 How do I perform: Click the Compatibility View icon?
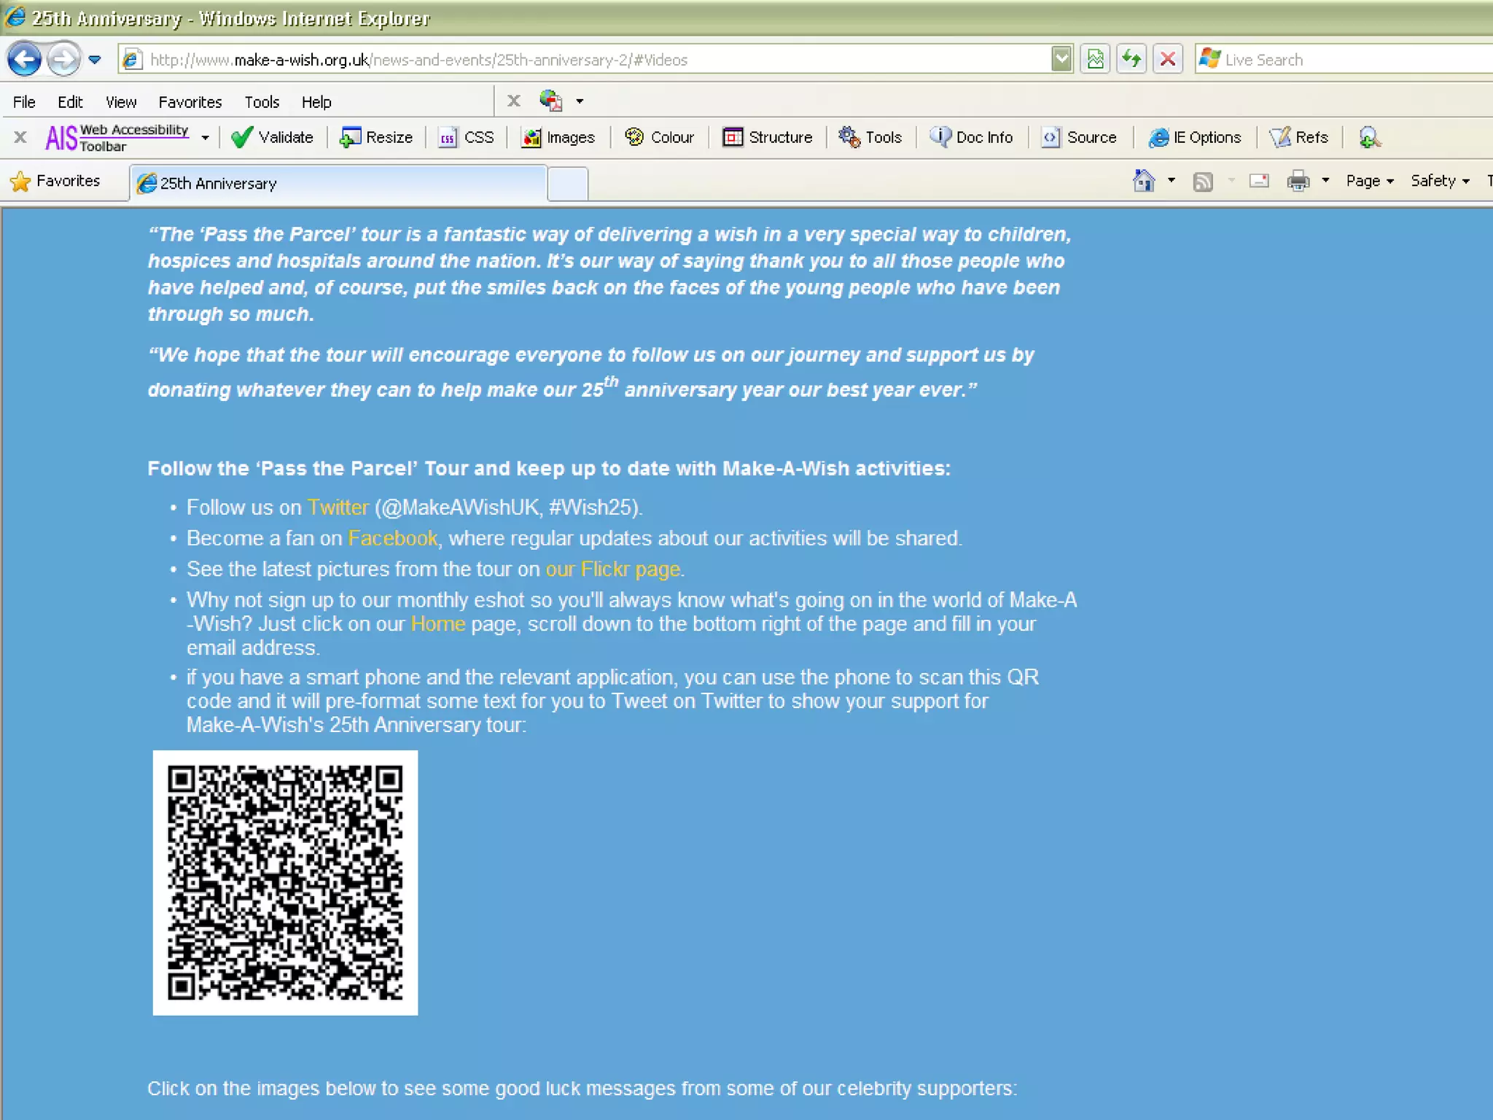point(1095,59)
